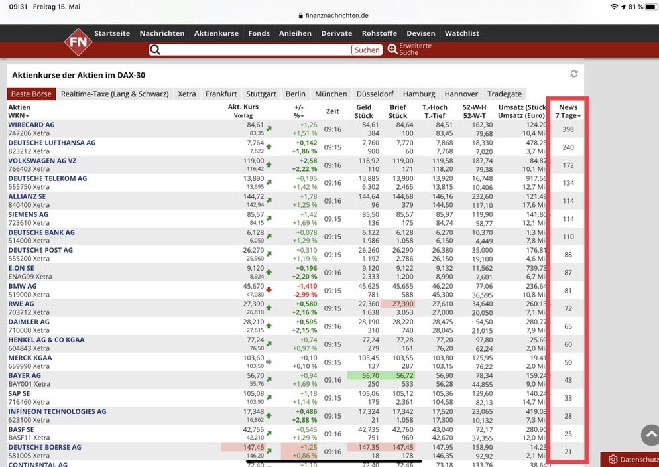Select the green trend arrow beside RWE AG
This screenshot has width=659, height=467.
269,306
